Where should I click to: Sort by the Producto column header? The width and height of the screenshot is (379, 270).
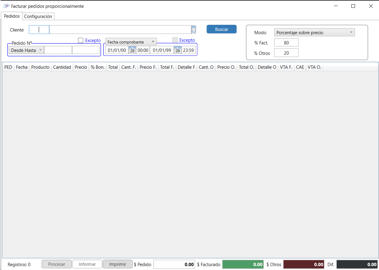(40, 67)
